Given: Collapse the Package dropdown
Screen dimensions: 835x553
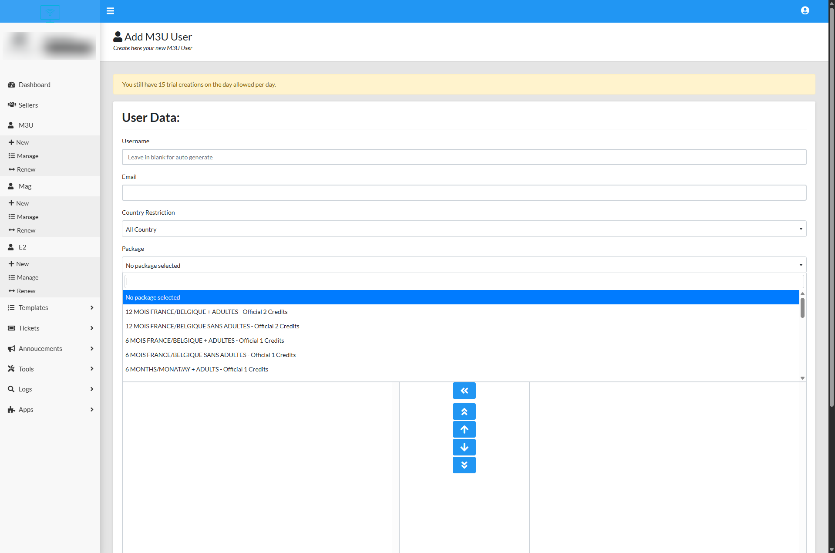Looking at the screenshot, I should pyautogui.click(x=464, y=265).
